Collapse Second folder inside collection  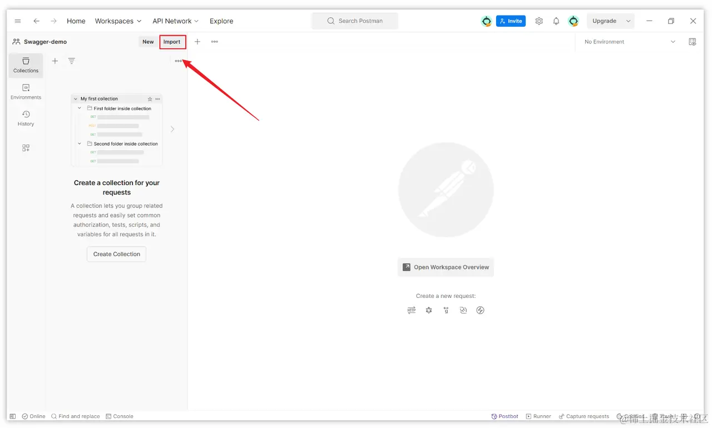coord(80,143)
